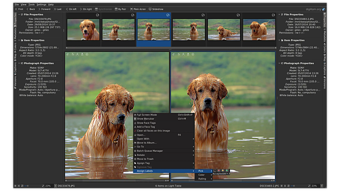Select the red Rejected pick flag
Screen dimensions: 340x191
220,171
